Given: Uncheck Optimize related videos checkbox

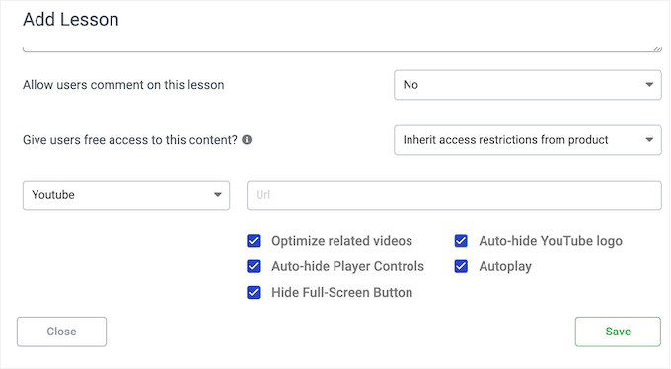Looking at the screenshot, I should (254, 241).
